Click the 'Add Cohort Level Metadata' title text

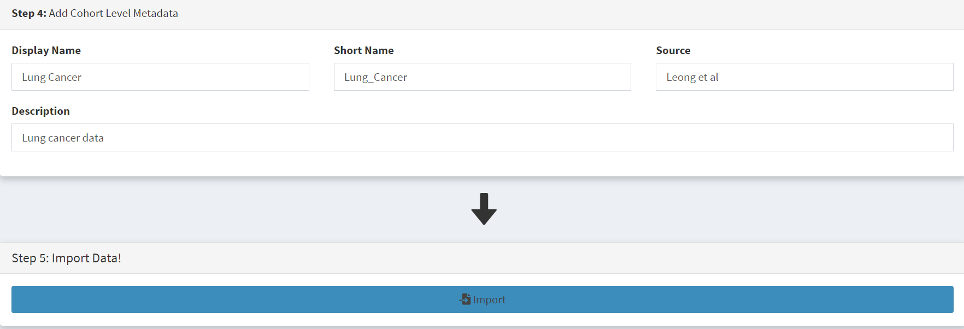point(113,13)
